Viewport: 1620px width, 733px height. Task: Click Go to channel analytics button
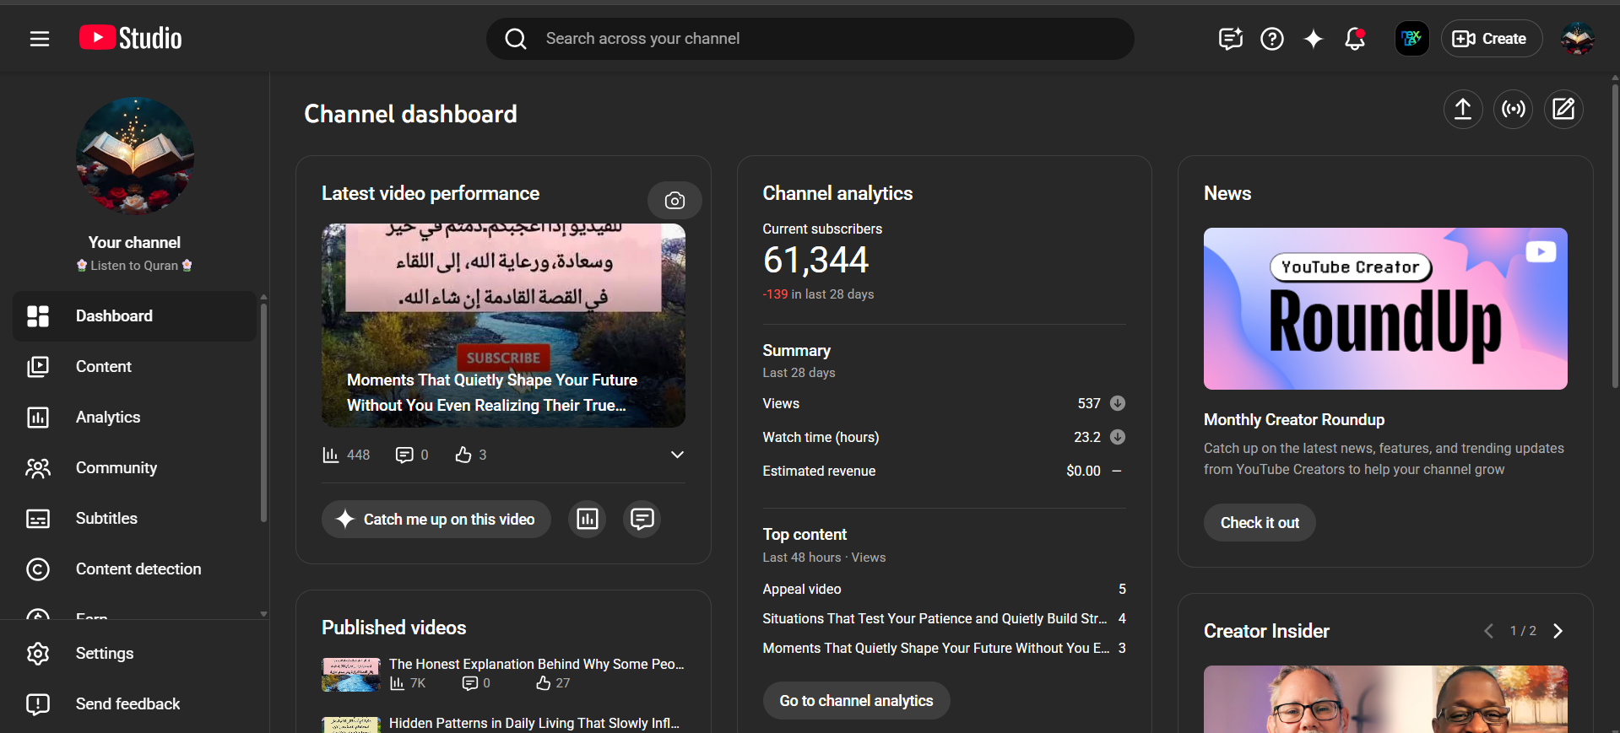856,701
